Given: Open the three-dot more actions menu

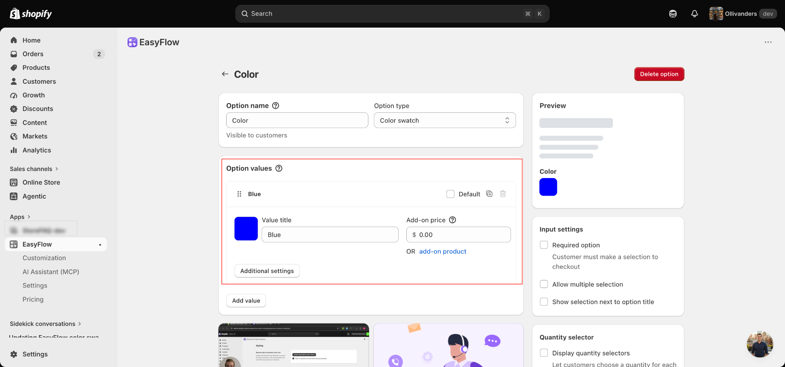Looking at the screenshot, I should coord(768,42).
